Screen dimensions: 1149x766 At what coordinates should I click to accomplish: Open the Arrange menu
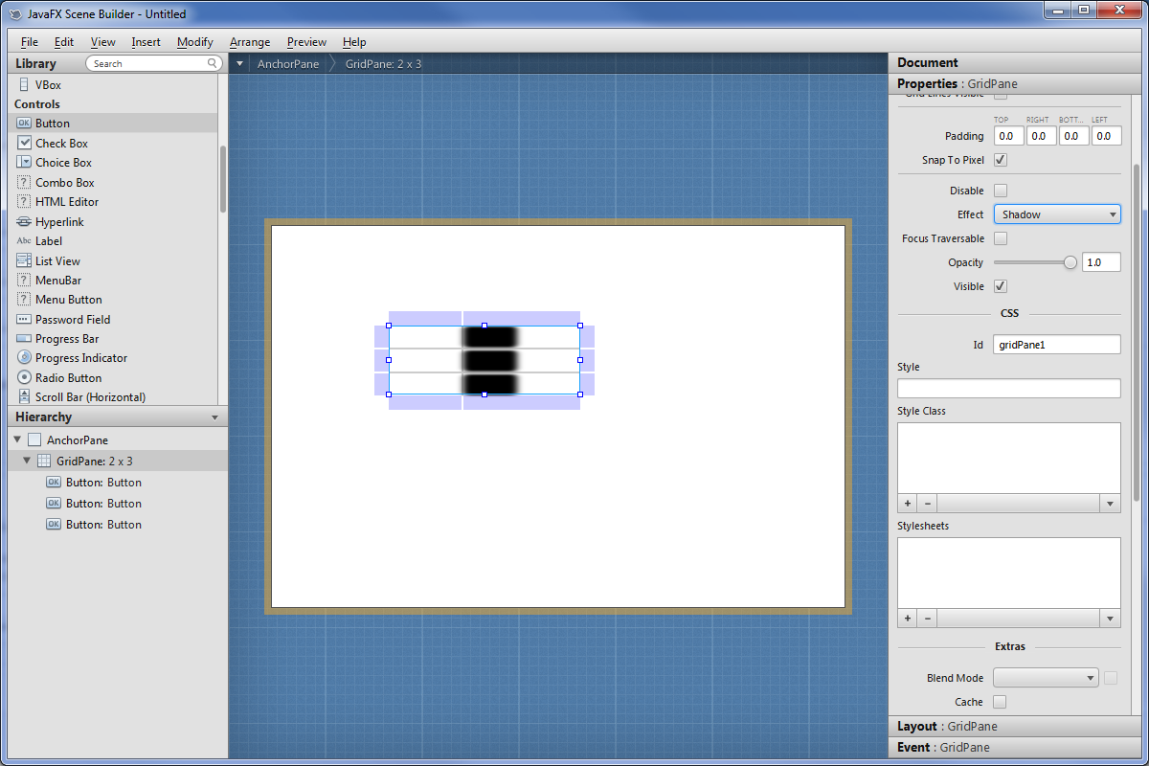click(x=250, y=42)
